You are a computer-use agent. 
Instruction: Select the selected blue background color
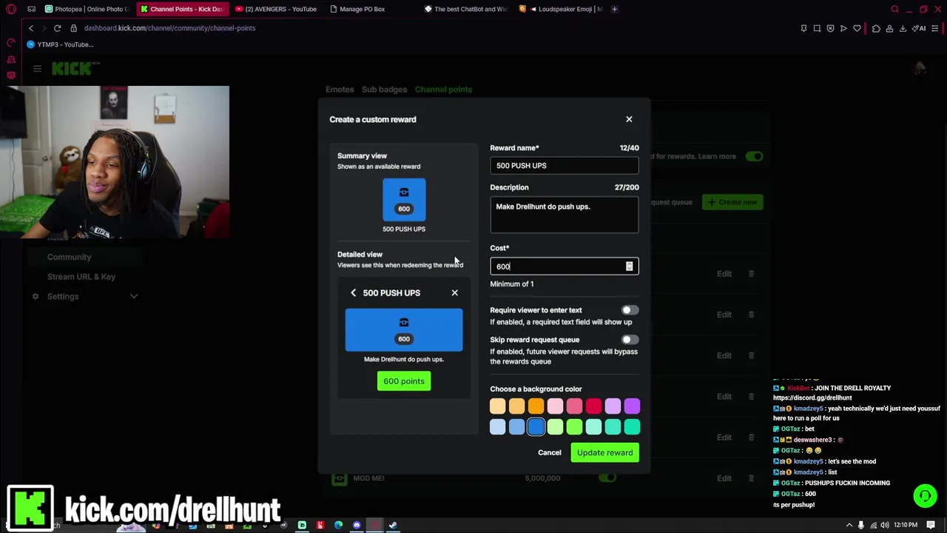click(x=536, y=426)
